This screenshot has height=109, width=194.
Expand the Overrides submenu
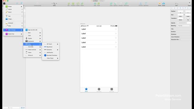[x=32, y=47]
